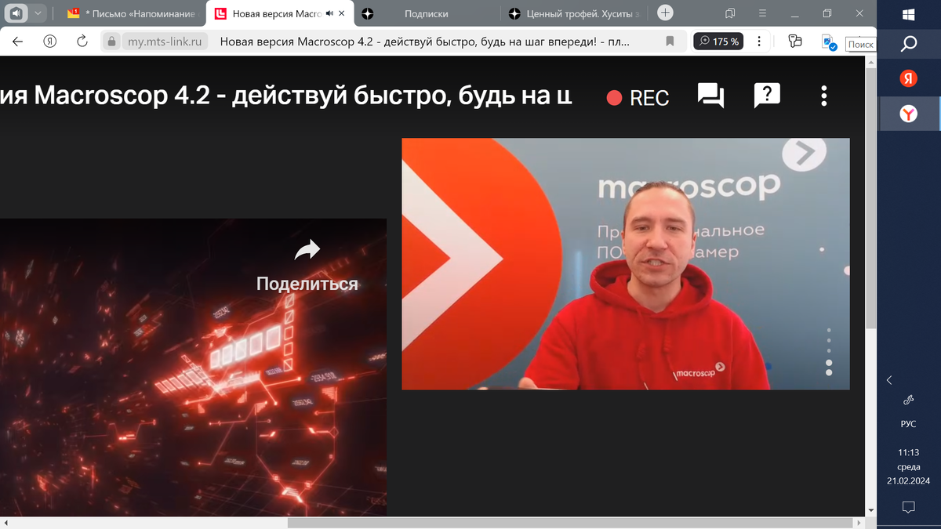Switch to the Подписки tab
Screen dimensions: 941x529
point(428,13)
